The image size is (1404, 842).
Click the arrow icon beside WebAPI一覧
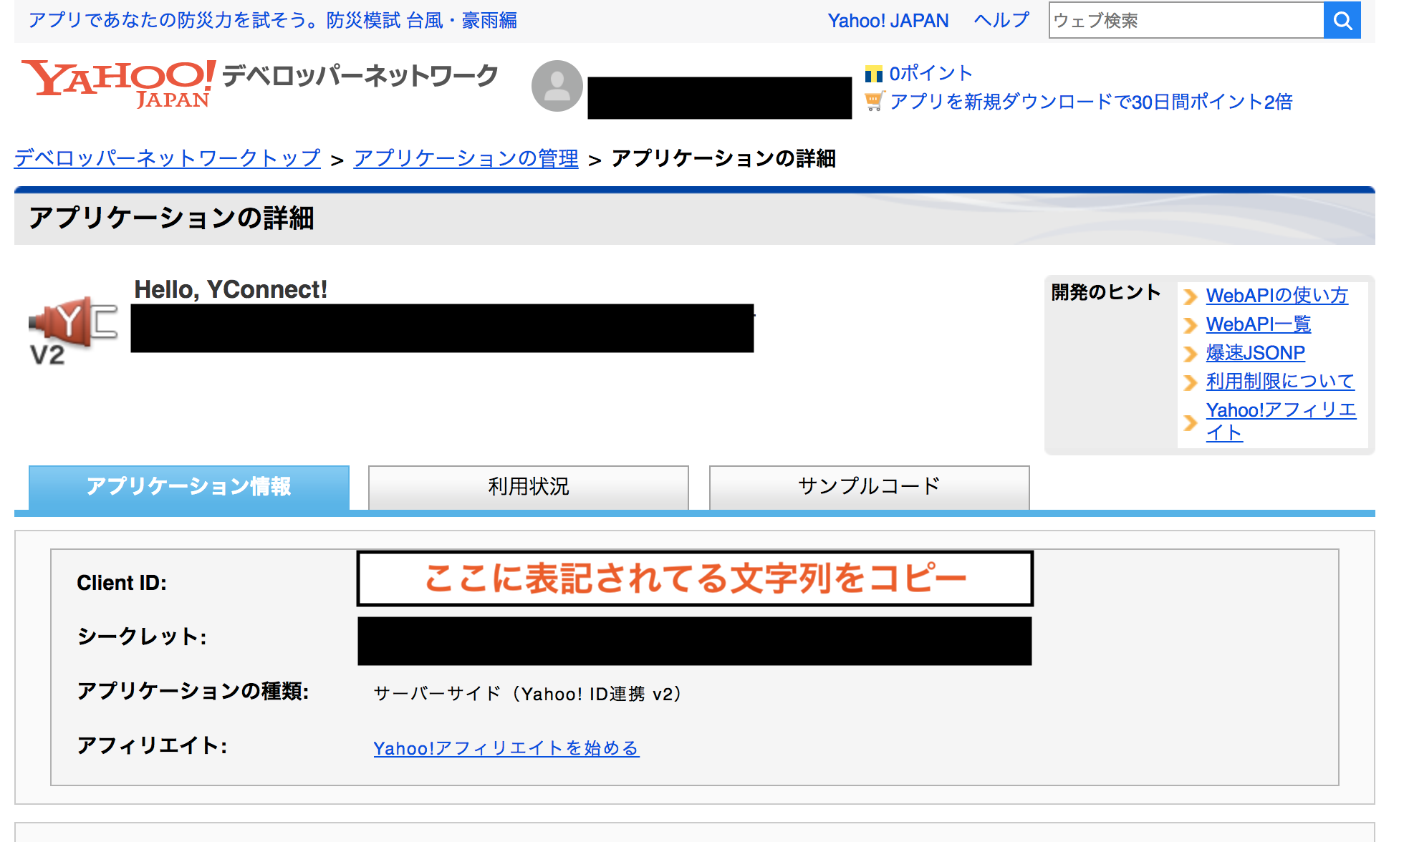[x=1190, y=325]
